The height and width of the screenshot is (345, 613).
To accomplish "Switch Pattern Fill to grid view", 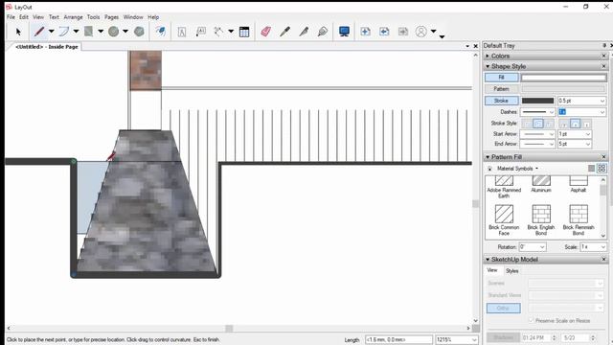I will (x=602, y=169).
